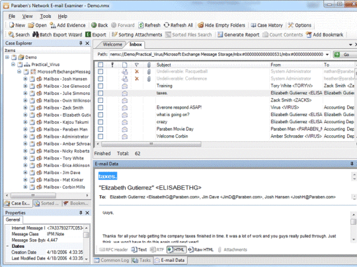The image size is (357, 267).
Task: Click Sorting Attachments toolbar icon
Action: coord(114,34)
